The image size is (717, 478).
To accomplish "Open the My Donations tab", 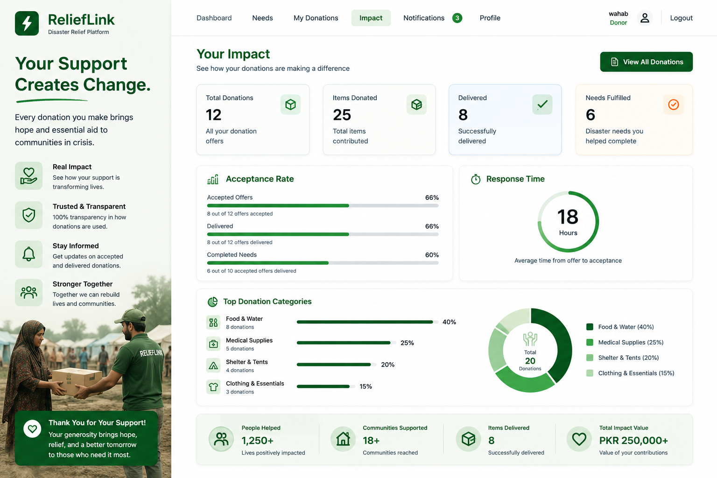I will point(316,18).
